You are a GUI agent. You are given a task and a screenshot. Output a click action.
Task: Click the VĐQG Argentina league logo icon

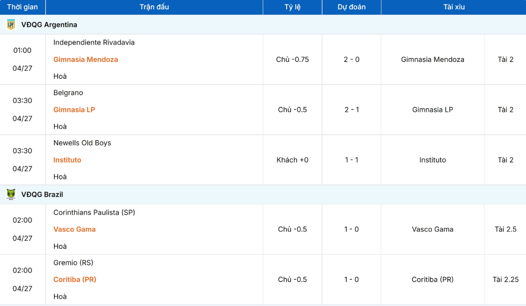pyautogui.click(x=11, y=25)
